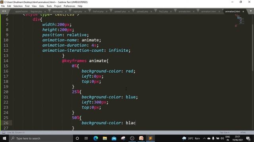The image size is (254, 142).
Task: Open the Tab Size 4 selector
Action: [225, 133]
